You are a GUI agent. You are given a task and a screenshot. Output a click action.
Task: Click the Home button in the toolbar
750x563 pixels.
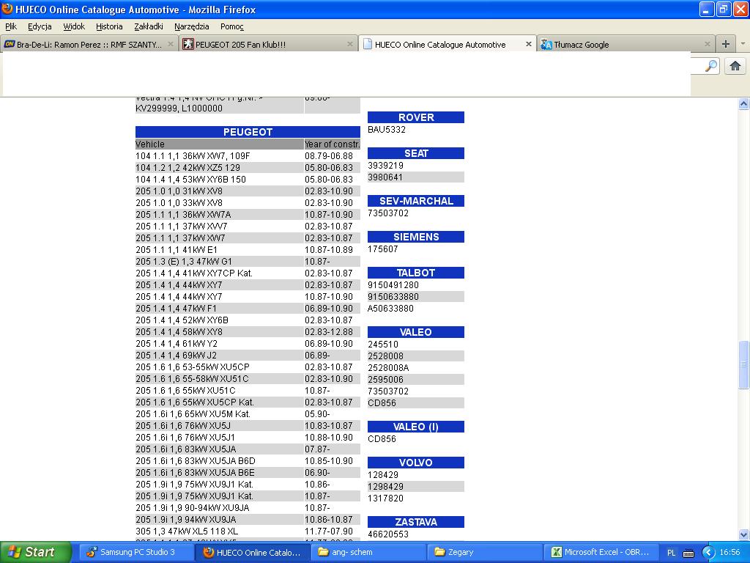coord(735,67)
